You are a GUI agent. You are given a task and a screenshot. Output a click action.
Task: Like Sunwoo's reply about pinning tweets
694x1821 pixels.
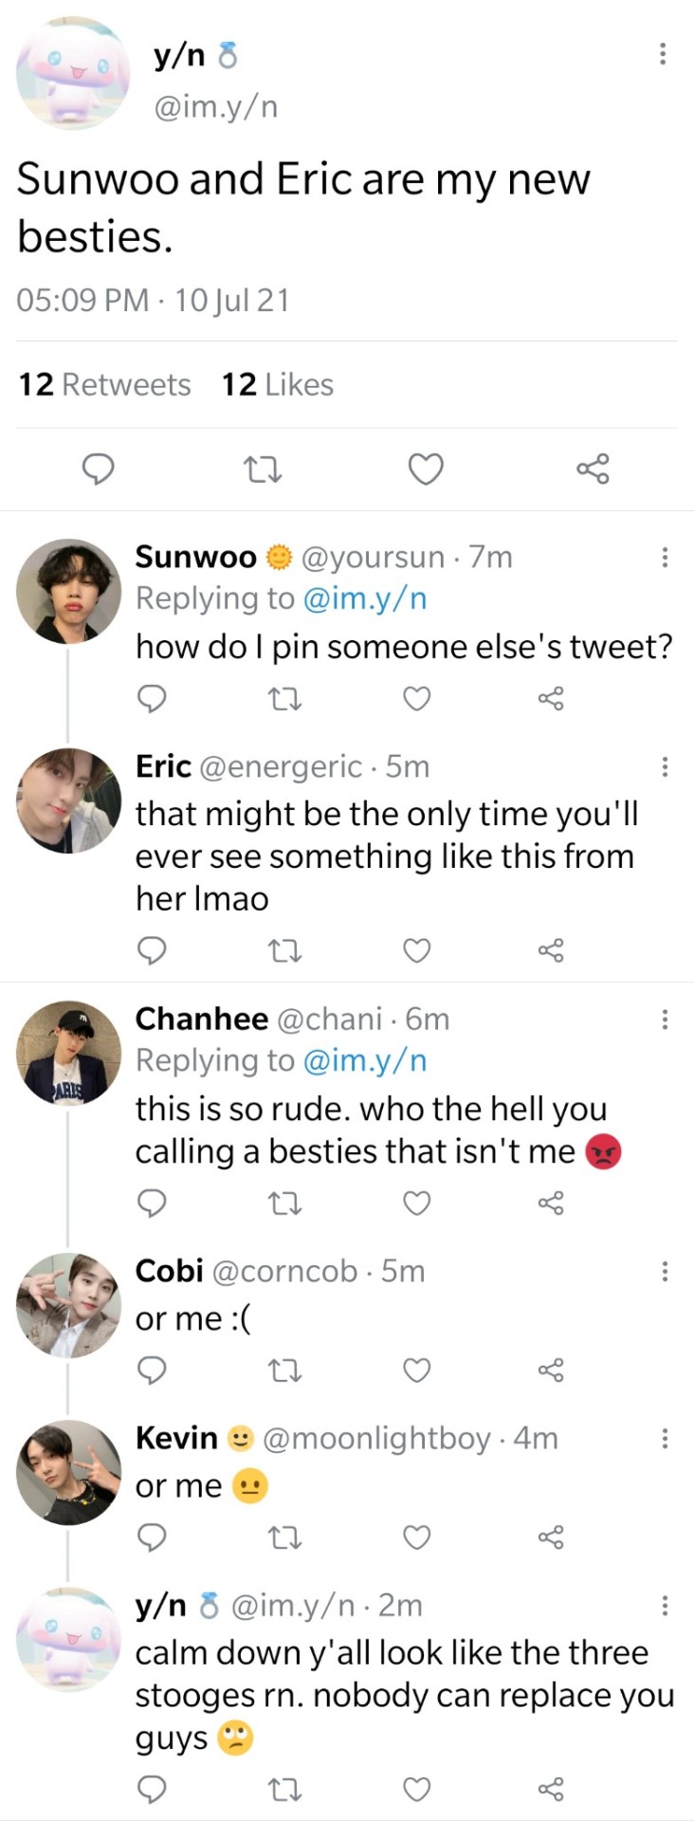pos(416,699)
